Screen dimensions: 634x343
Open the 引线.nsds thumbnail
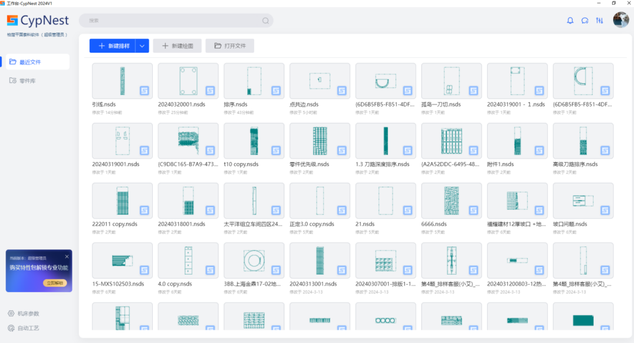tap(122, 81)
